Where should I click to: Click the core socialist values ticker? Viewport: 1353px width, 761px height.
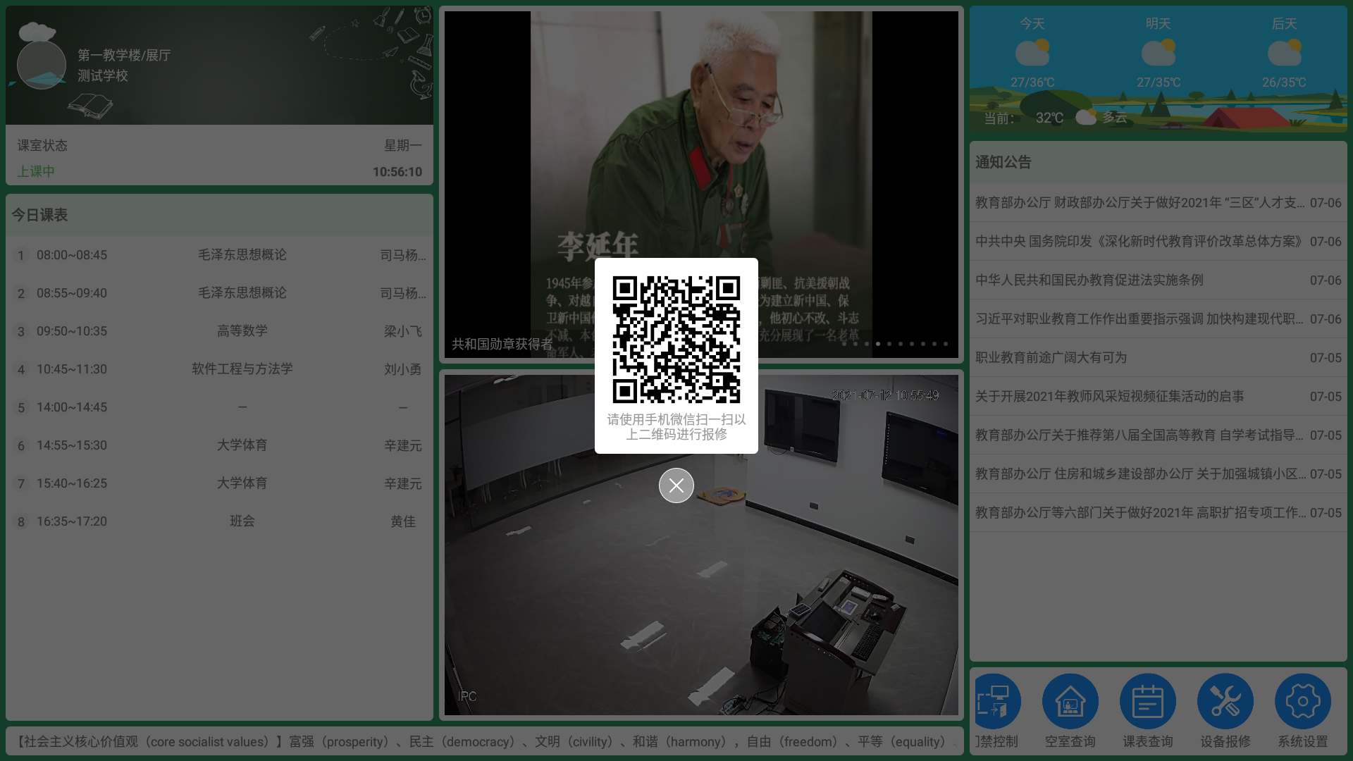(x=485, y=741)
